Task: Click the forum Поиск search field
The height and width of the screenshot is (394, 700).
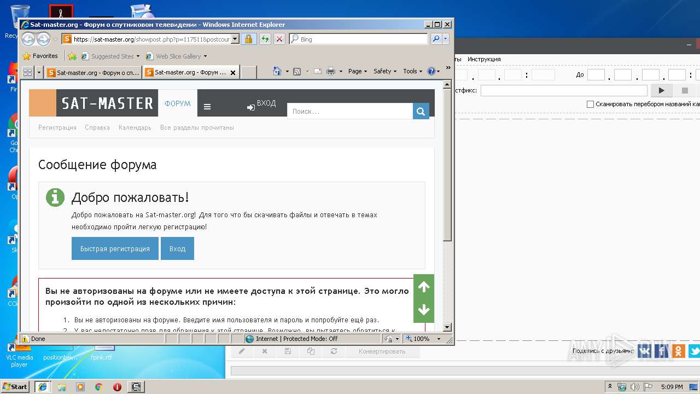Action: click(350, 111)
